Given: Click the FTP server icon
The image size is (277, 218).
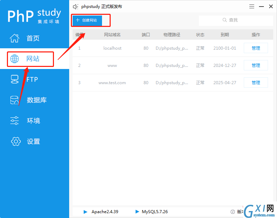Looking at the screenshot, I should 15,79.
